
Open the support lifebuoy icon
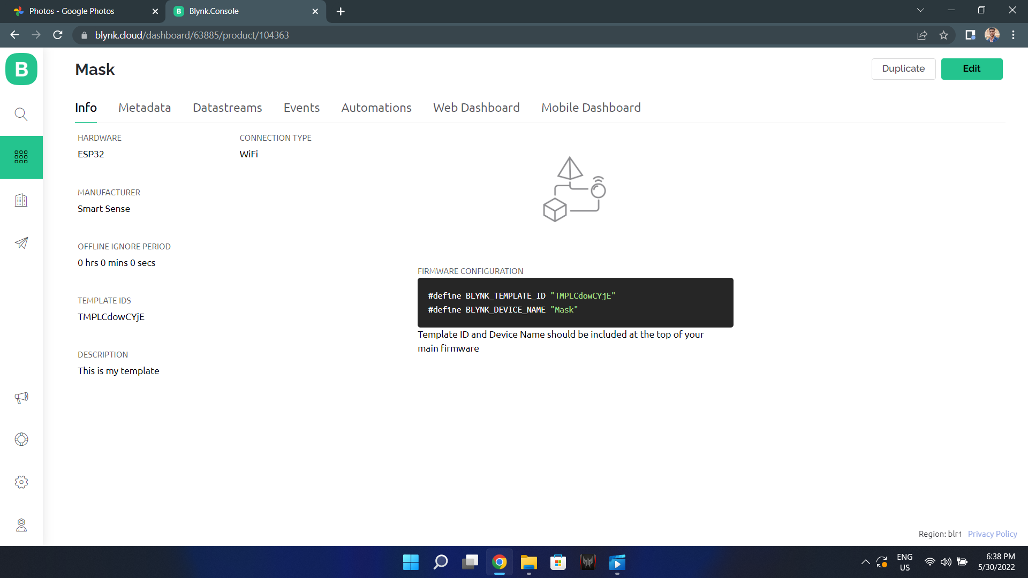pos(21,439)
